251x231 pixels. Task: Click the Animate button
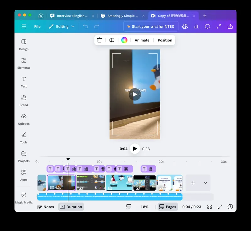(x=142, y=40)
